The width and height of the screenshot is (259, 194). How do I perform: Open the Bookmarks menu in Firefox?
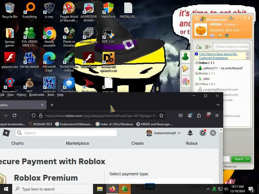click(37, 95)
